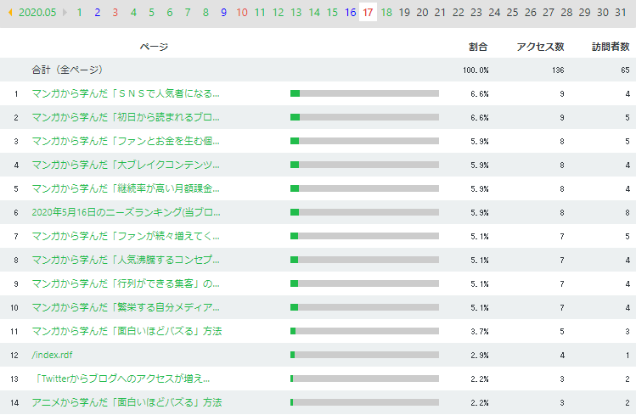Open the「初日から読まれるブロ」page link
Screen dimensions: 636x415
click(x=126, y=117)
